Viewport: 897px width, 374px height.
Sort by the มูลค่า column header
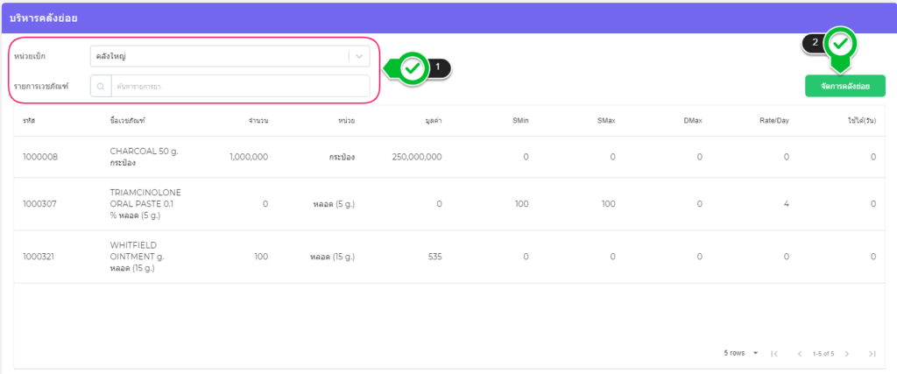click(432, 120)
